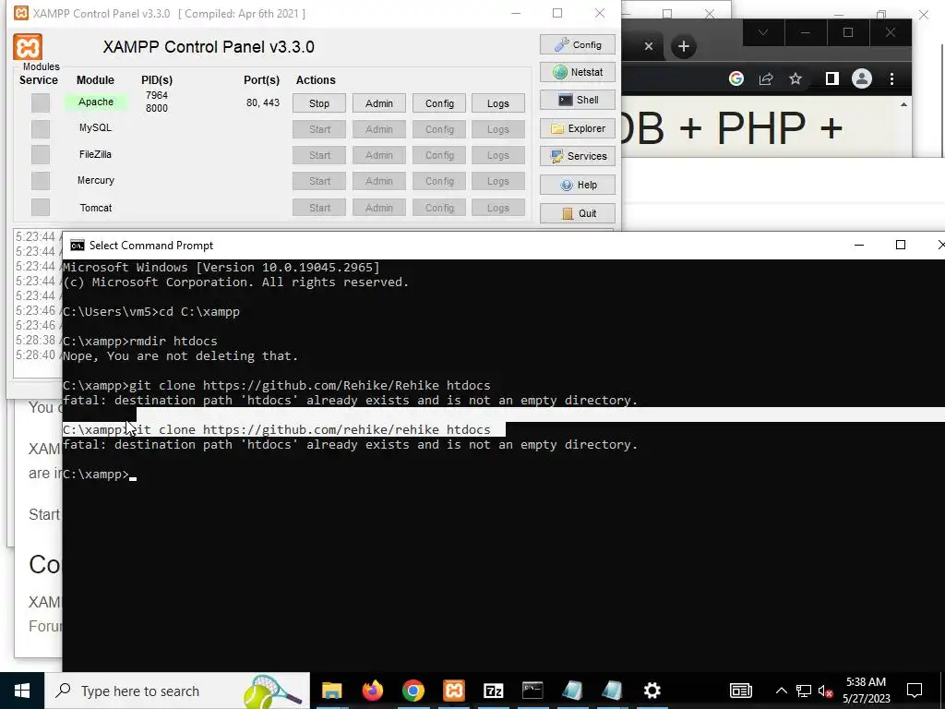
Task: Maximize the Command Prompt window
Action: (x=901, y=245)
